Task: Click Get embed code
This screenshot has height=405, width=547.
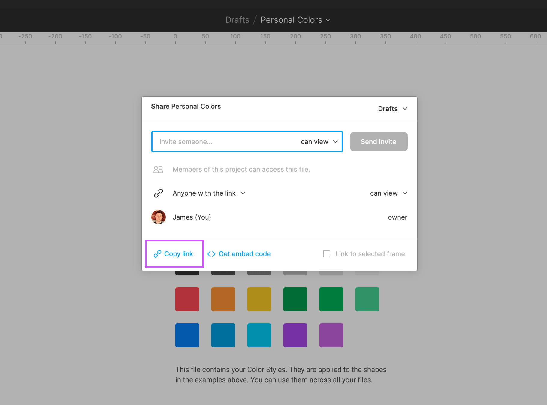Action: point(239,254)
